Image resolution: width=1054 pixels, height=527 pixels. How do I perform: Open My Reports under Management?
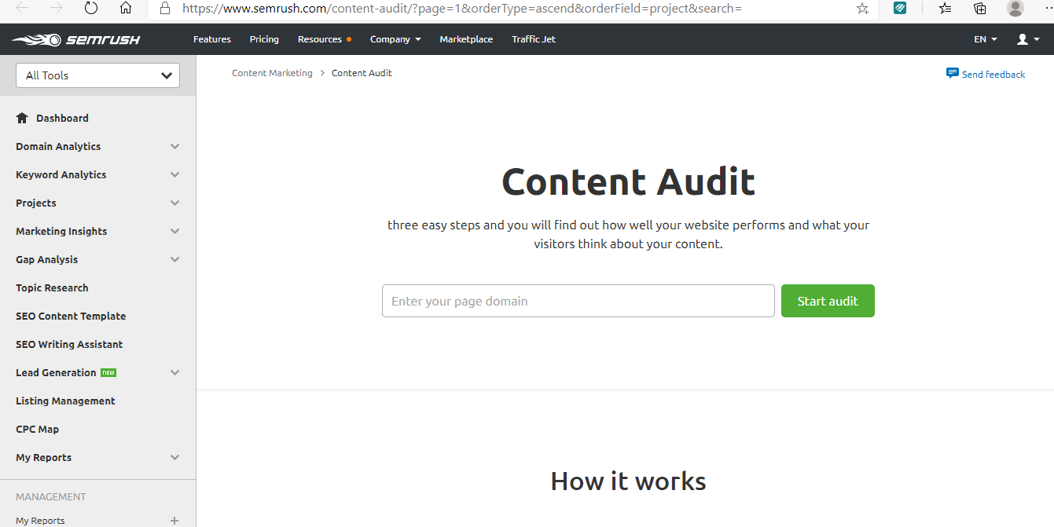pyautogui.click(x=40, y=521)
